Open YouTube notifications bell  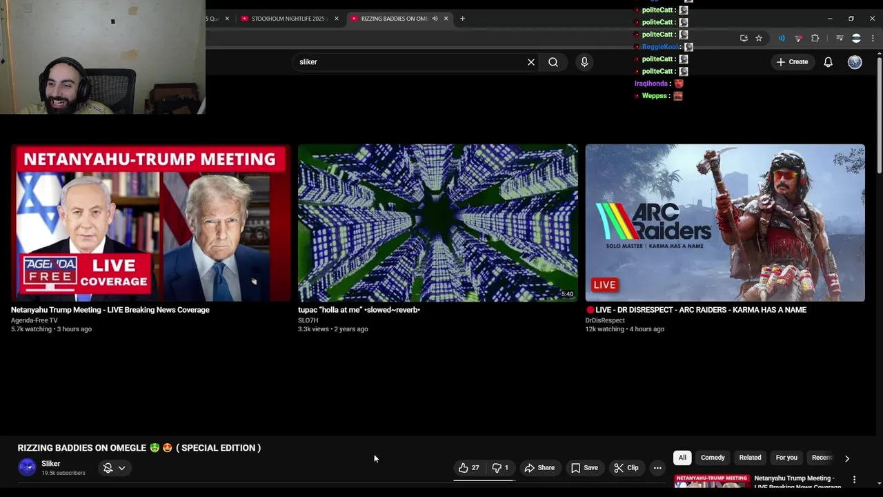829,62
